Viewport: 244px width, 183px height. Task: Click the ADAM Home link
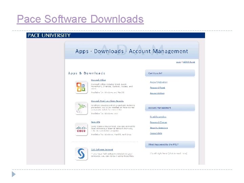coord(189,62)
